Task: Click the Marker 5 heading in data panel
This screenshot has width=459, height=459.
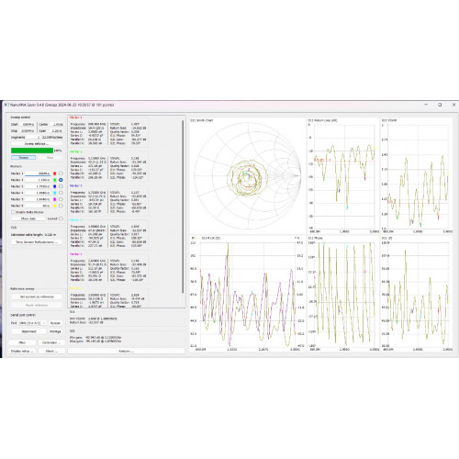Action: click(x=76, y=254)
